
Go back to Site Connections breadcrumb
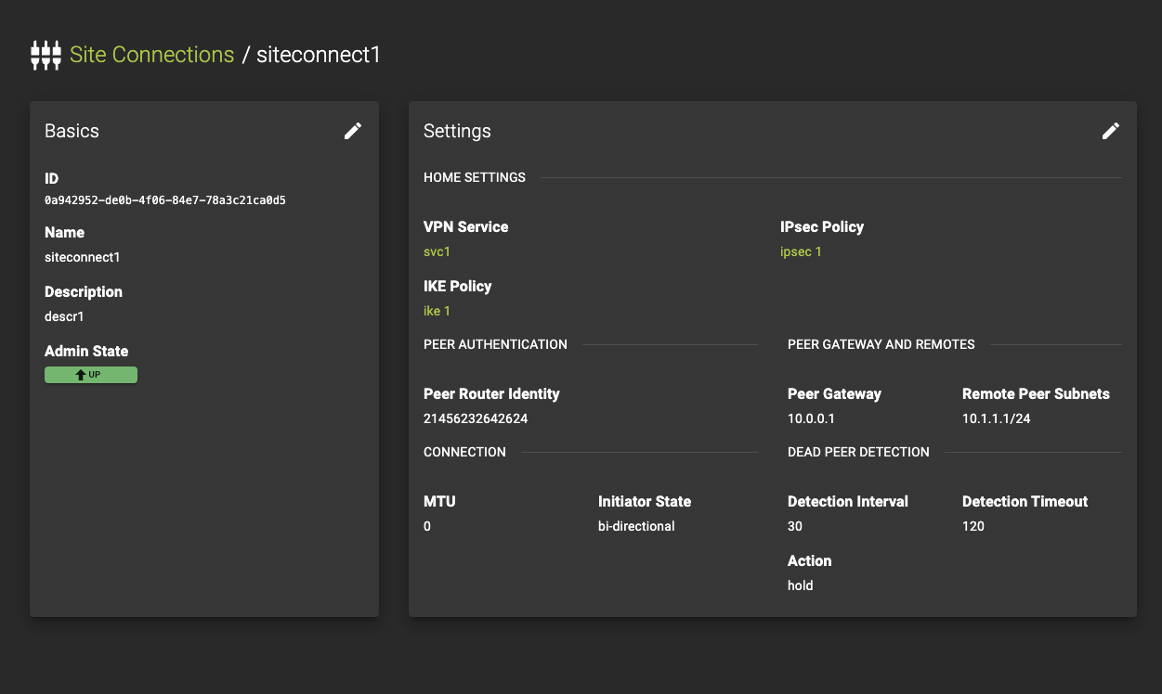[x=151, y=55]
